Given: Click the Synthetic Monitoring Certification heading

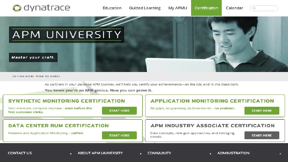Looking at the screenshot, I should [x=67, y=101].
